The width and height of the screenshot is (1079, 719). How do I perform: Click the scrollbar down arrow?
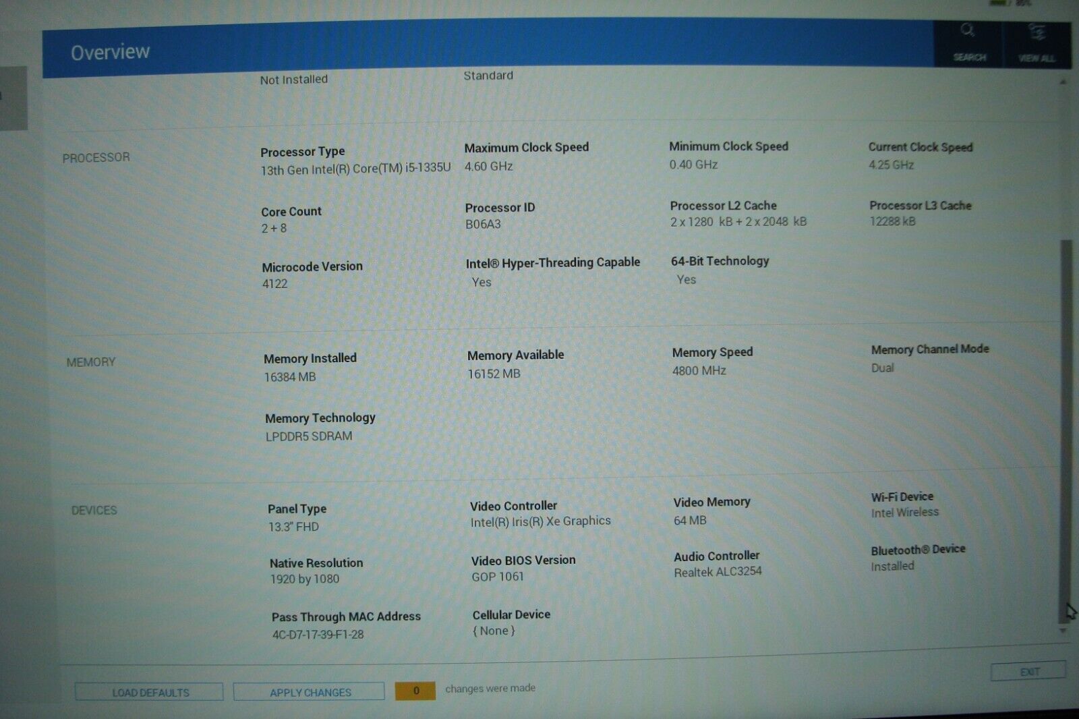point(1063,631)
